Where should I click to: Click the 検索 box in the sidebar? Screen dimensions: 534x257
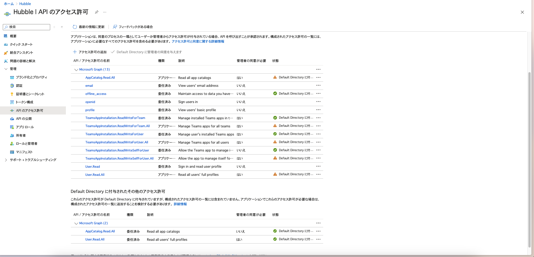27,27
